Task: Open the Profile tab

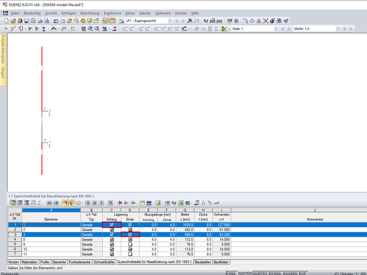Action: pos(44,262)
